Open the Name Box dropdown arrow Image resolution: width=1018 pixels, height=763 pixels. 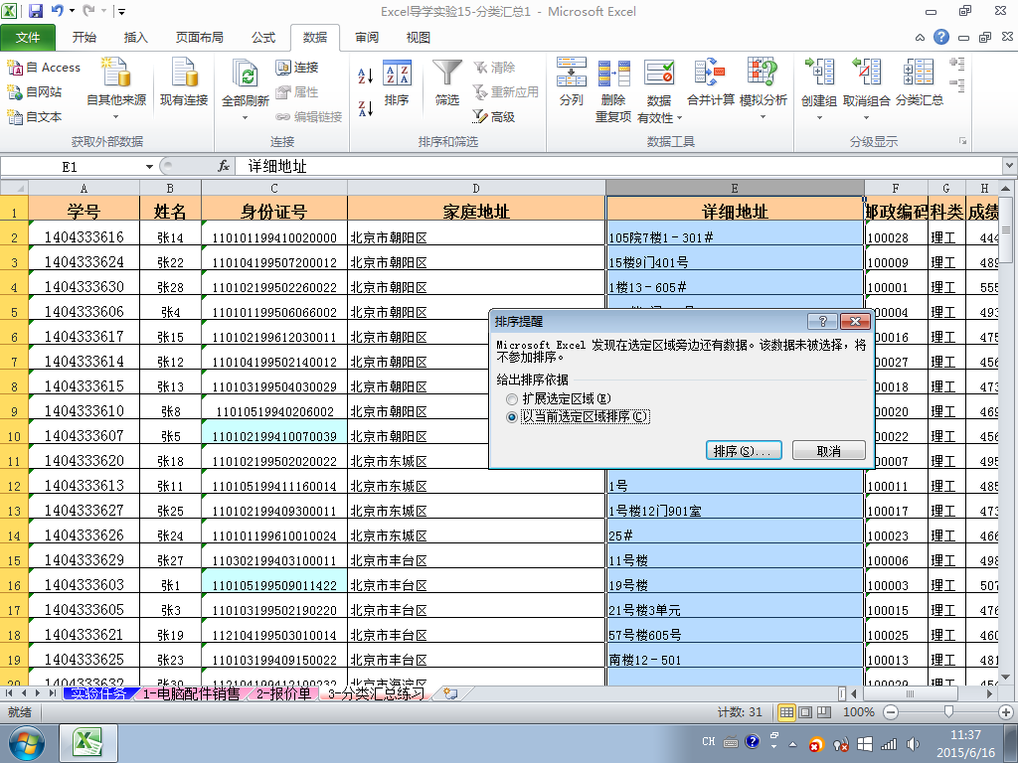coord(149,167)
